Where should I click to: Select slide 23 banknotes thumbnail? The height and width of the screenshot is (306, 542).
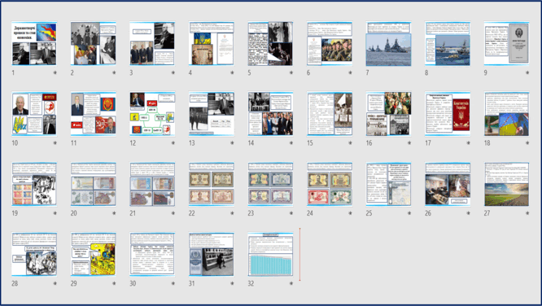click(x=271, y=184)
